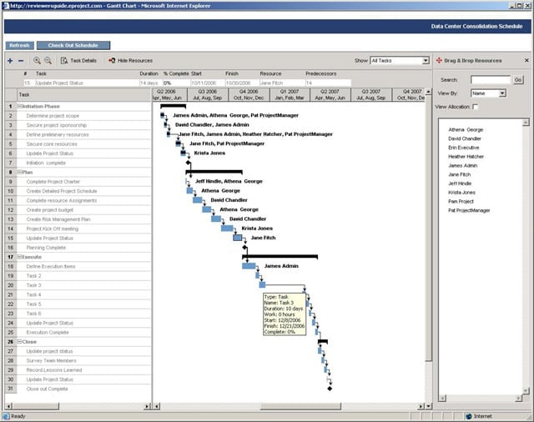Click the Project Kick Off meeting Gantt bar
This screenshot has height=422, width=534.
click(227, 228)
